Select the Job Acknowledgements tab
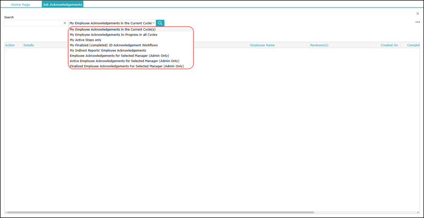Image resolution: width=424 pixels, height=218 pixels. [62, 5]
